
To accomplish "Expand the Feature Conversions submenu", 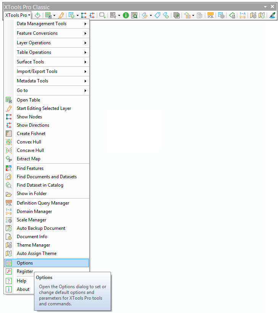I will point(47,33).
